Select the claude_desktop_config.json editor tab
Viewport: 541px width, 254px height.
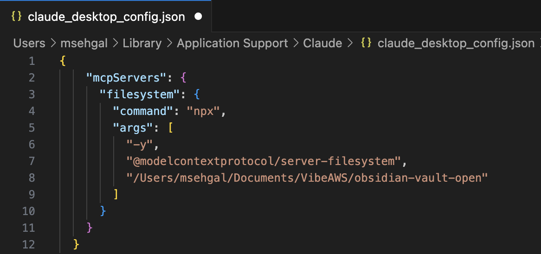(106, 17)
